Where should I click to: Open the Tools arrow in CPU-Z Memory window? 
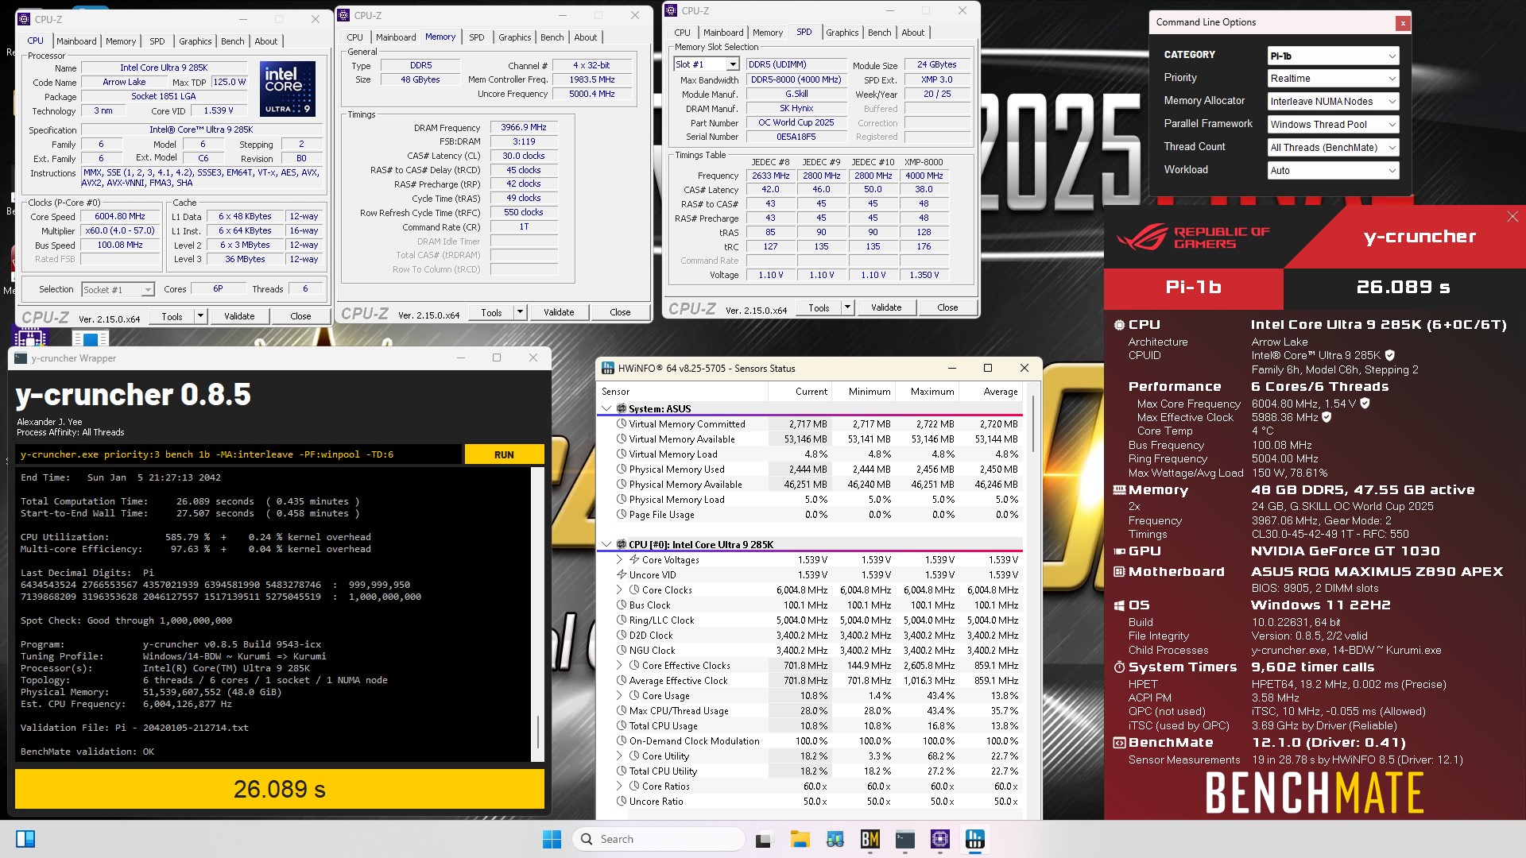(x=520, y=312)
